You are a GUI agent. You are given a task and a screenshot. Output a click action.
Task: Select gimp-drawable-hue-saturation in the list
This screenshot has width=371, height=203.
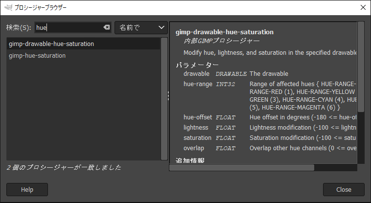[83, 44]
